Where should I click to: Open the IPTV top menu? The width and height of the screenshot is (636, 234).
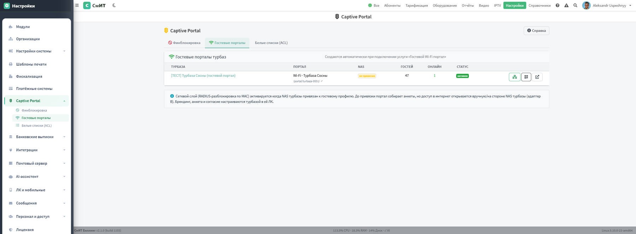click(x=497, y=5)
